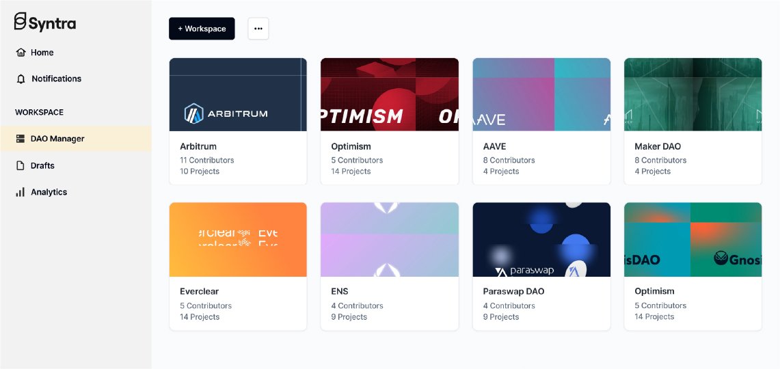Click the DAO Manager server icon

coord(21,139)
